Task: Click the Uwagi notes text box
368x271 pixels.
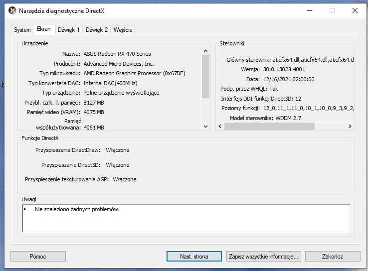Action: coord(186,218)
